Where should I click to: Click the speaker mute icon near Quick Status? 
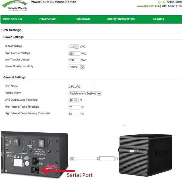(x=160, y=2)
